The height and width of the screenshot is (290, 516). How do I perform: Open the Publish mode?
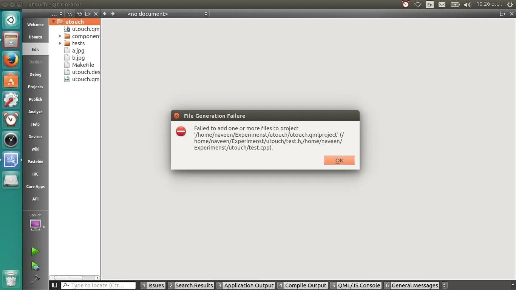click(x=35, y=99)
